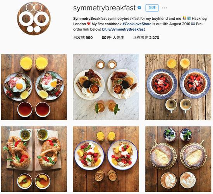
Task: Click the book emoji in bio
Action: click(x=193, y=24)
